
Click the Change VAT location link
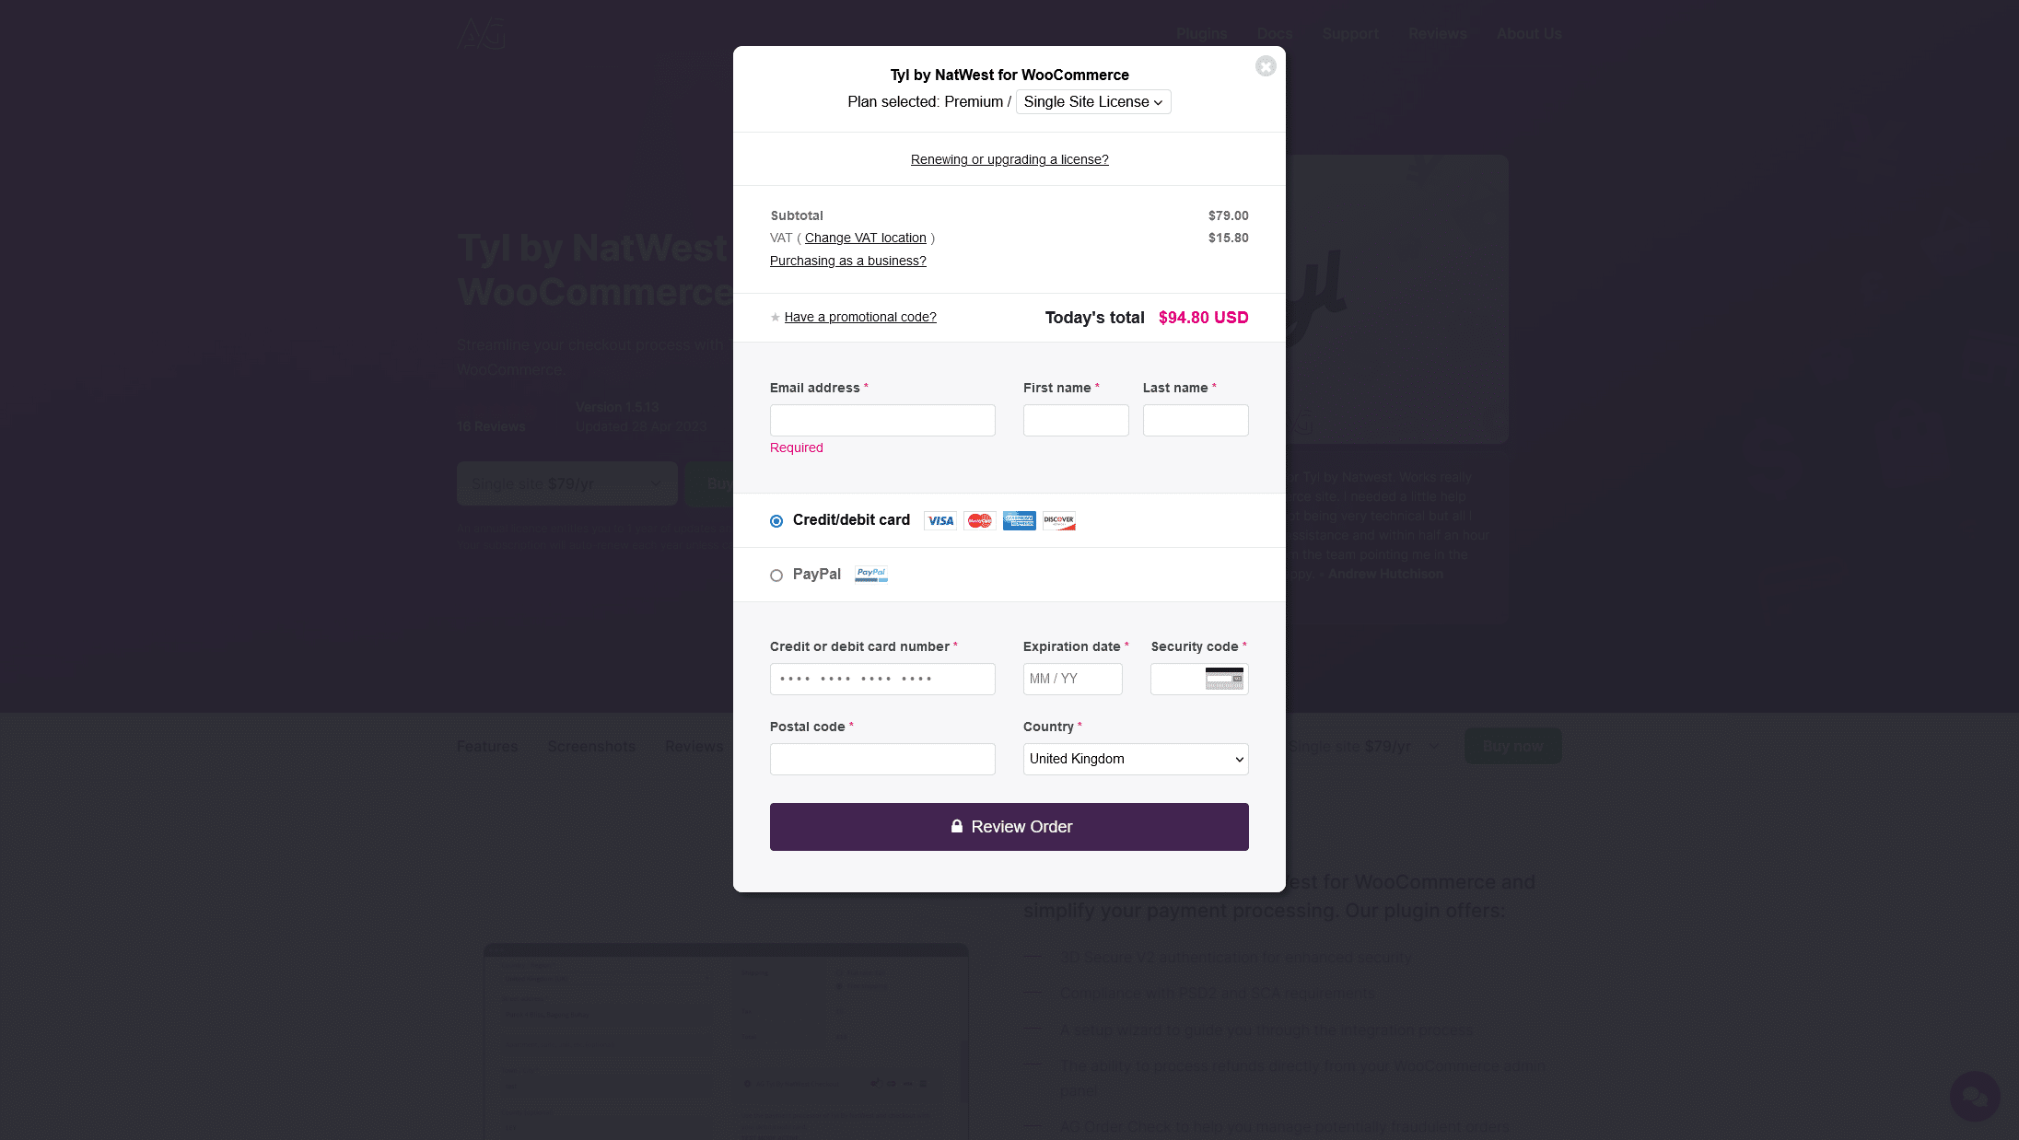866,238
